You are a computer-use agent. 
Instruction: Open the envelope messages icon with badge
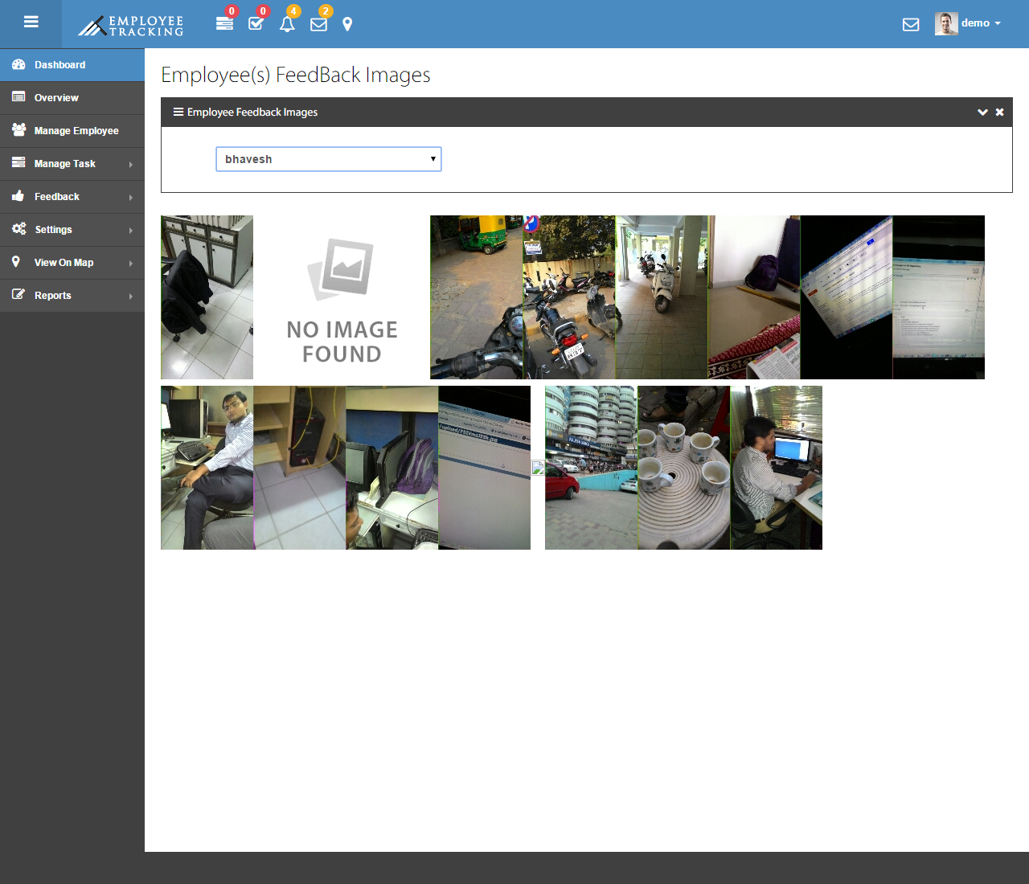(x=318, y=23)
